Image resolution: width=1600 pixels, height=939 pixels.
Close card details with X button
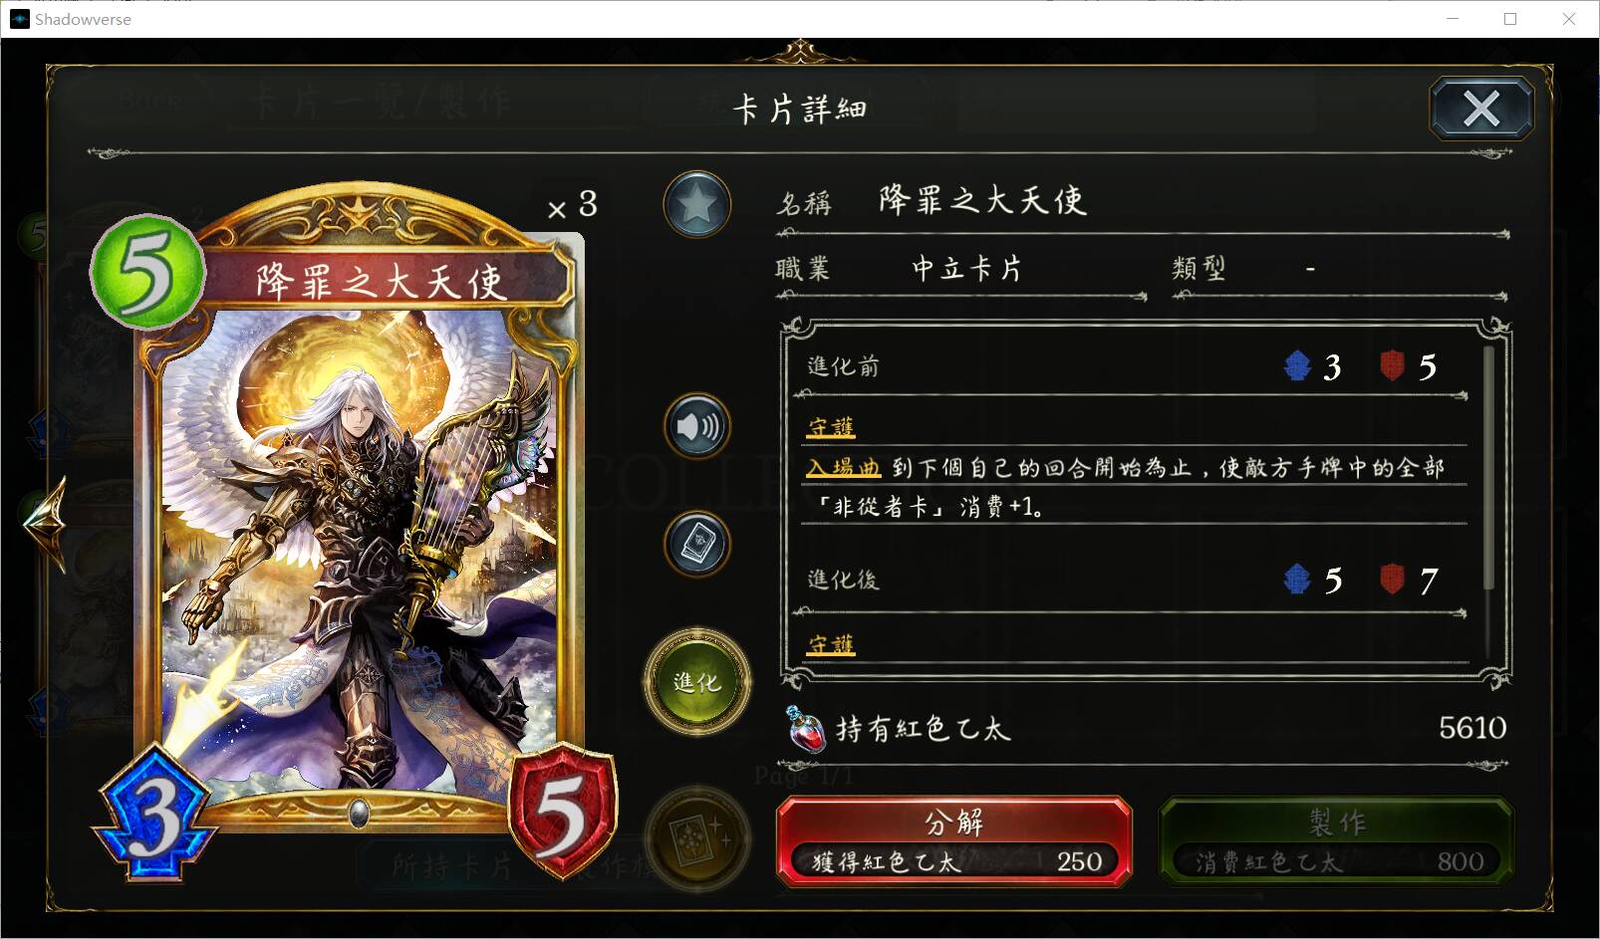click(x=1481, y=108)
